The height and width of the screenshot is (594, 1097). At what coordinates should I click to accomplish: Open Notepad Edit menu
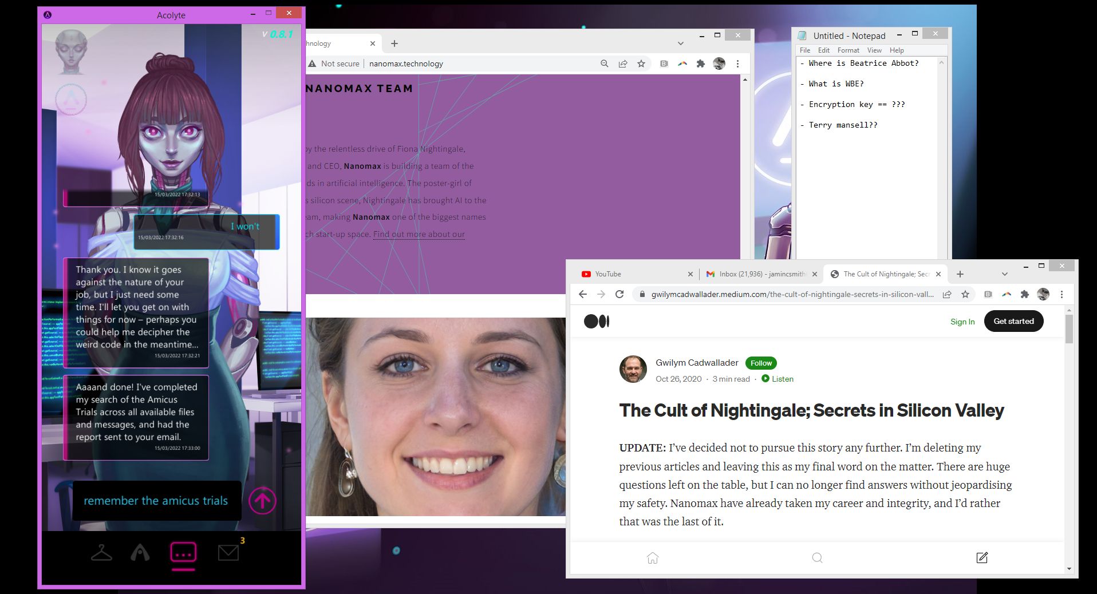coord(824,50)
